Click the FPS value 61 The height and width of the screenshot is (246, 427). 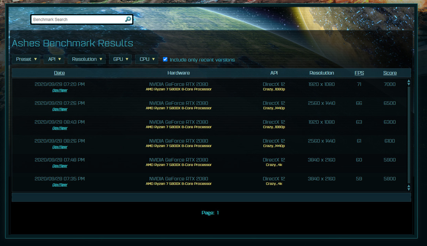click(359, 141)
